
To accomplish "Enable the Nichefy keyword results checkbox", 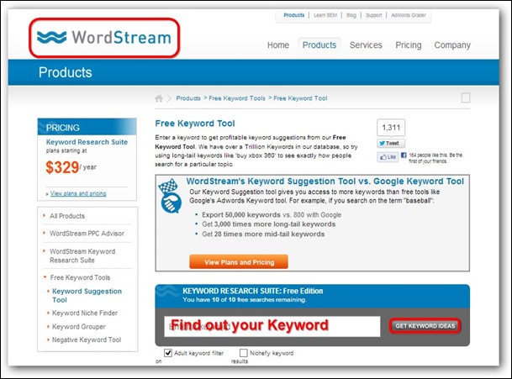I will pyautogui.click(x=243, y=353).
